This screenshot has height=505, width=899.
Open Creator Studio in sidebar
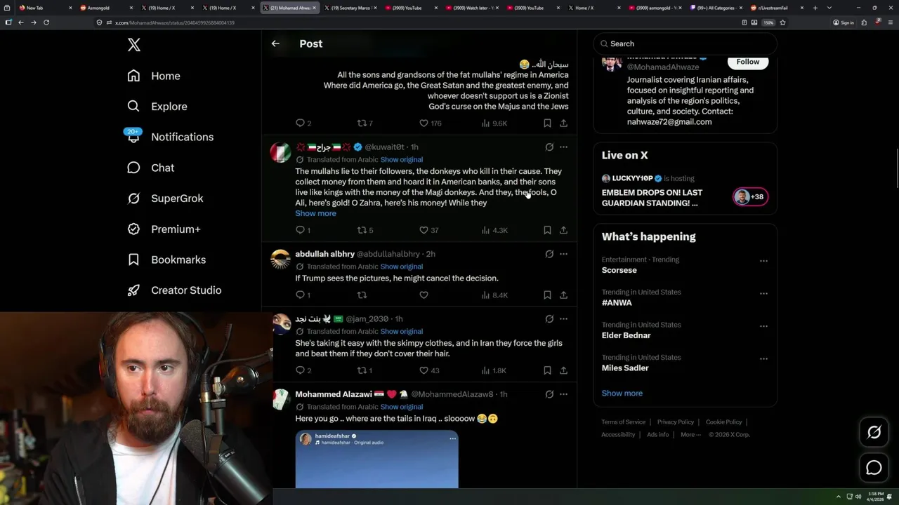[x=174, y=290]
